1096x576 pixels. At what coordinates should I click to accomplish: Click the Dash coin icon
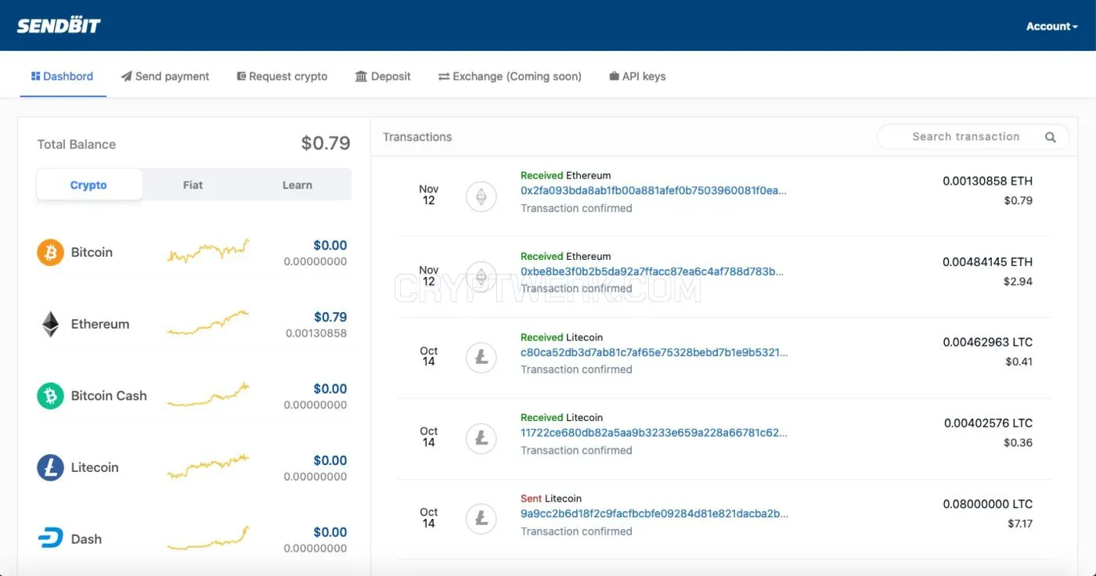(x=50, y=538)
